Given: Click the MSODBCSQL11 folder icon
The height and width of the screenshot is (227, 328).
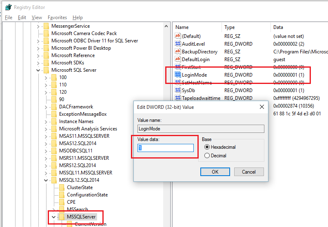Looking at the screenshot, I should click(54, 150).
